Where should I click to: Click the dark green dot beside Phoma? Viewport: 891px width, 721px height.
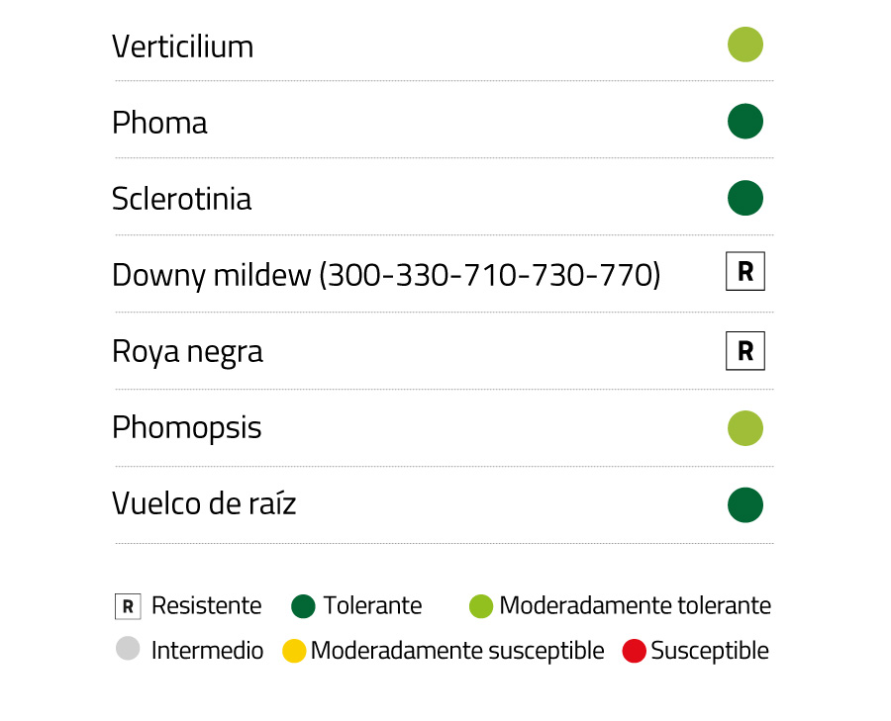click(744, 122)
